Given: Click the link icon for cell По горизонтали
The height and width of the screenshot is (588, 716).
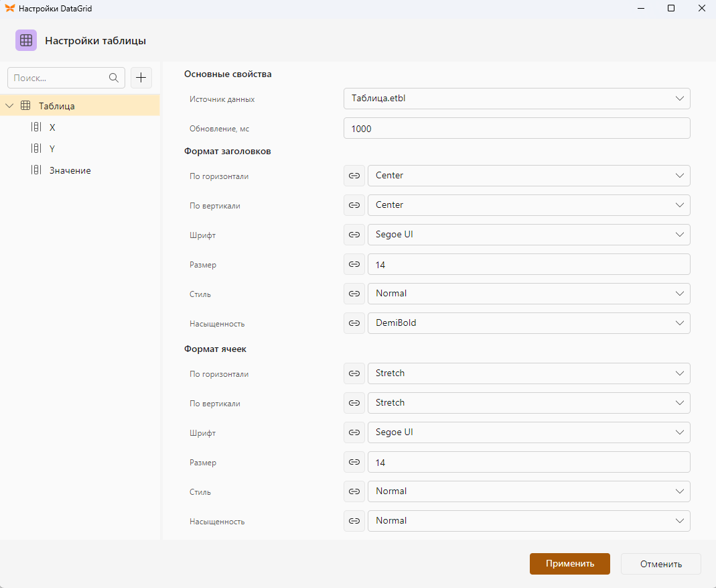Looking at the screenshot, I should tap(354, 373).
